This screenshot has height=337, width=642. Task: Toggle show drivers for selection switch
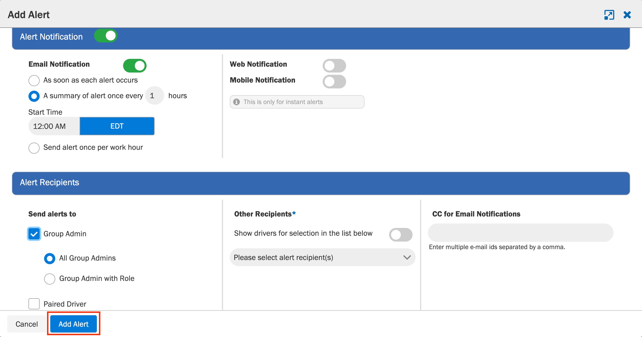tap(401, 235)
